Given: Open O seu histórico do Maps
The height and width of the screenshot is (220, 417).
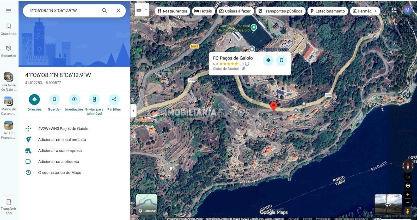Looking at the screenshot, I should (x=59, y=173).
